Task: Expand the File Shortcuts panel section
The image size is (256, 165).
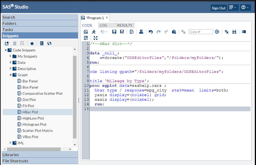Action: click(40, 161)
